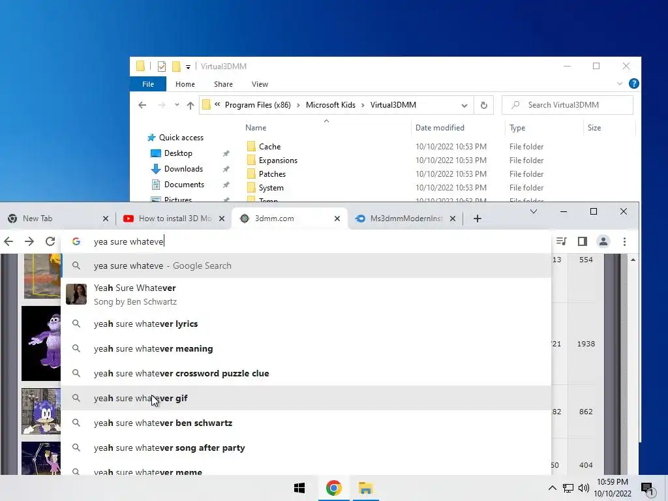Click New Folder icon in Explorer title bar

click(176, 67)
